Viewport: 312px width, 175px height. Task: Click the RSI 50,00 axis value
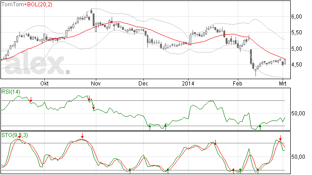click(298, 114)
